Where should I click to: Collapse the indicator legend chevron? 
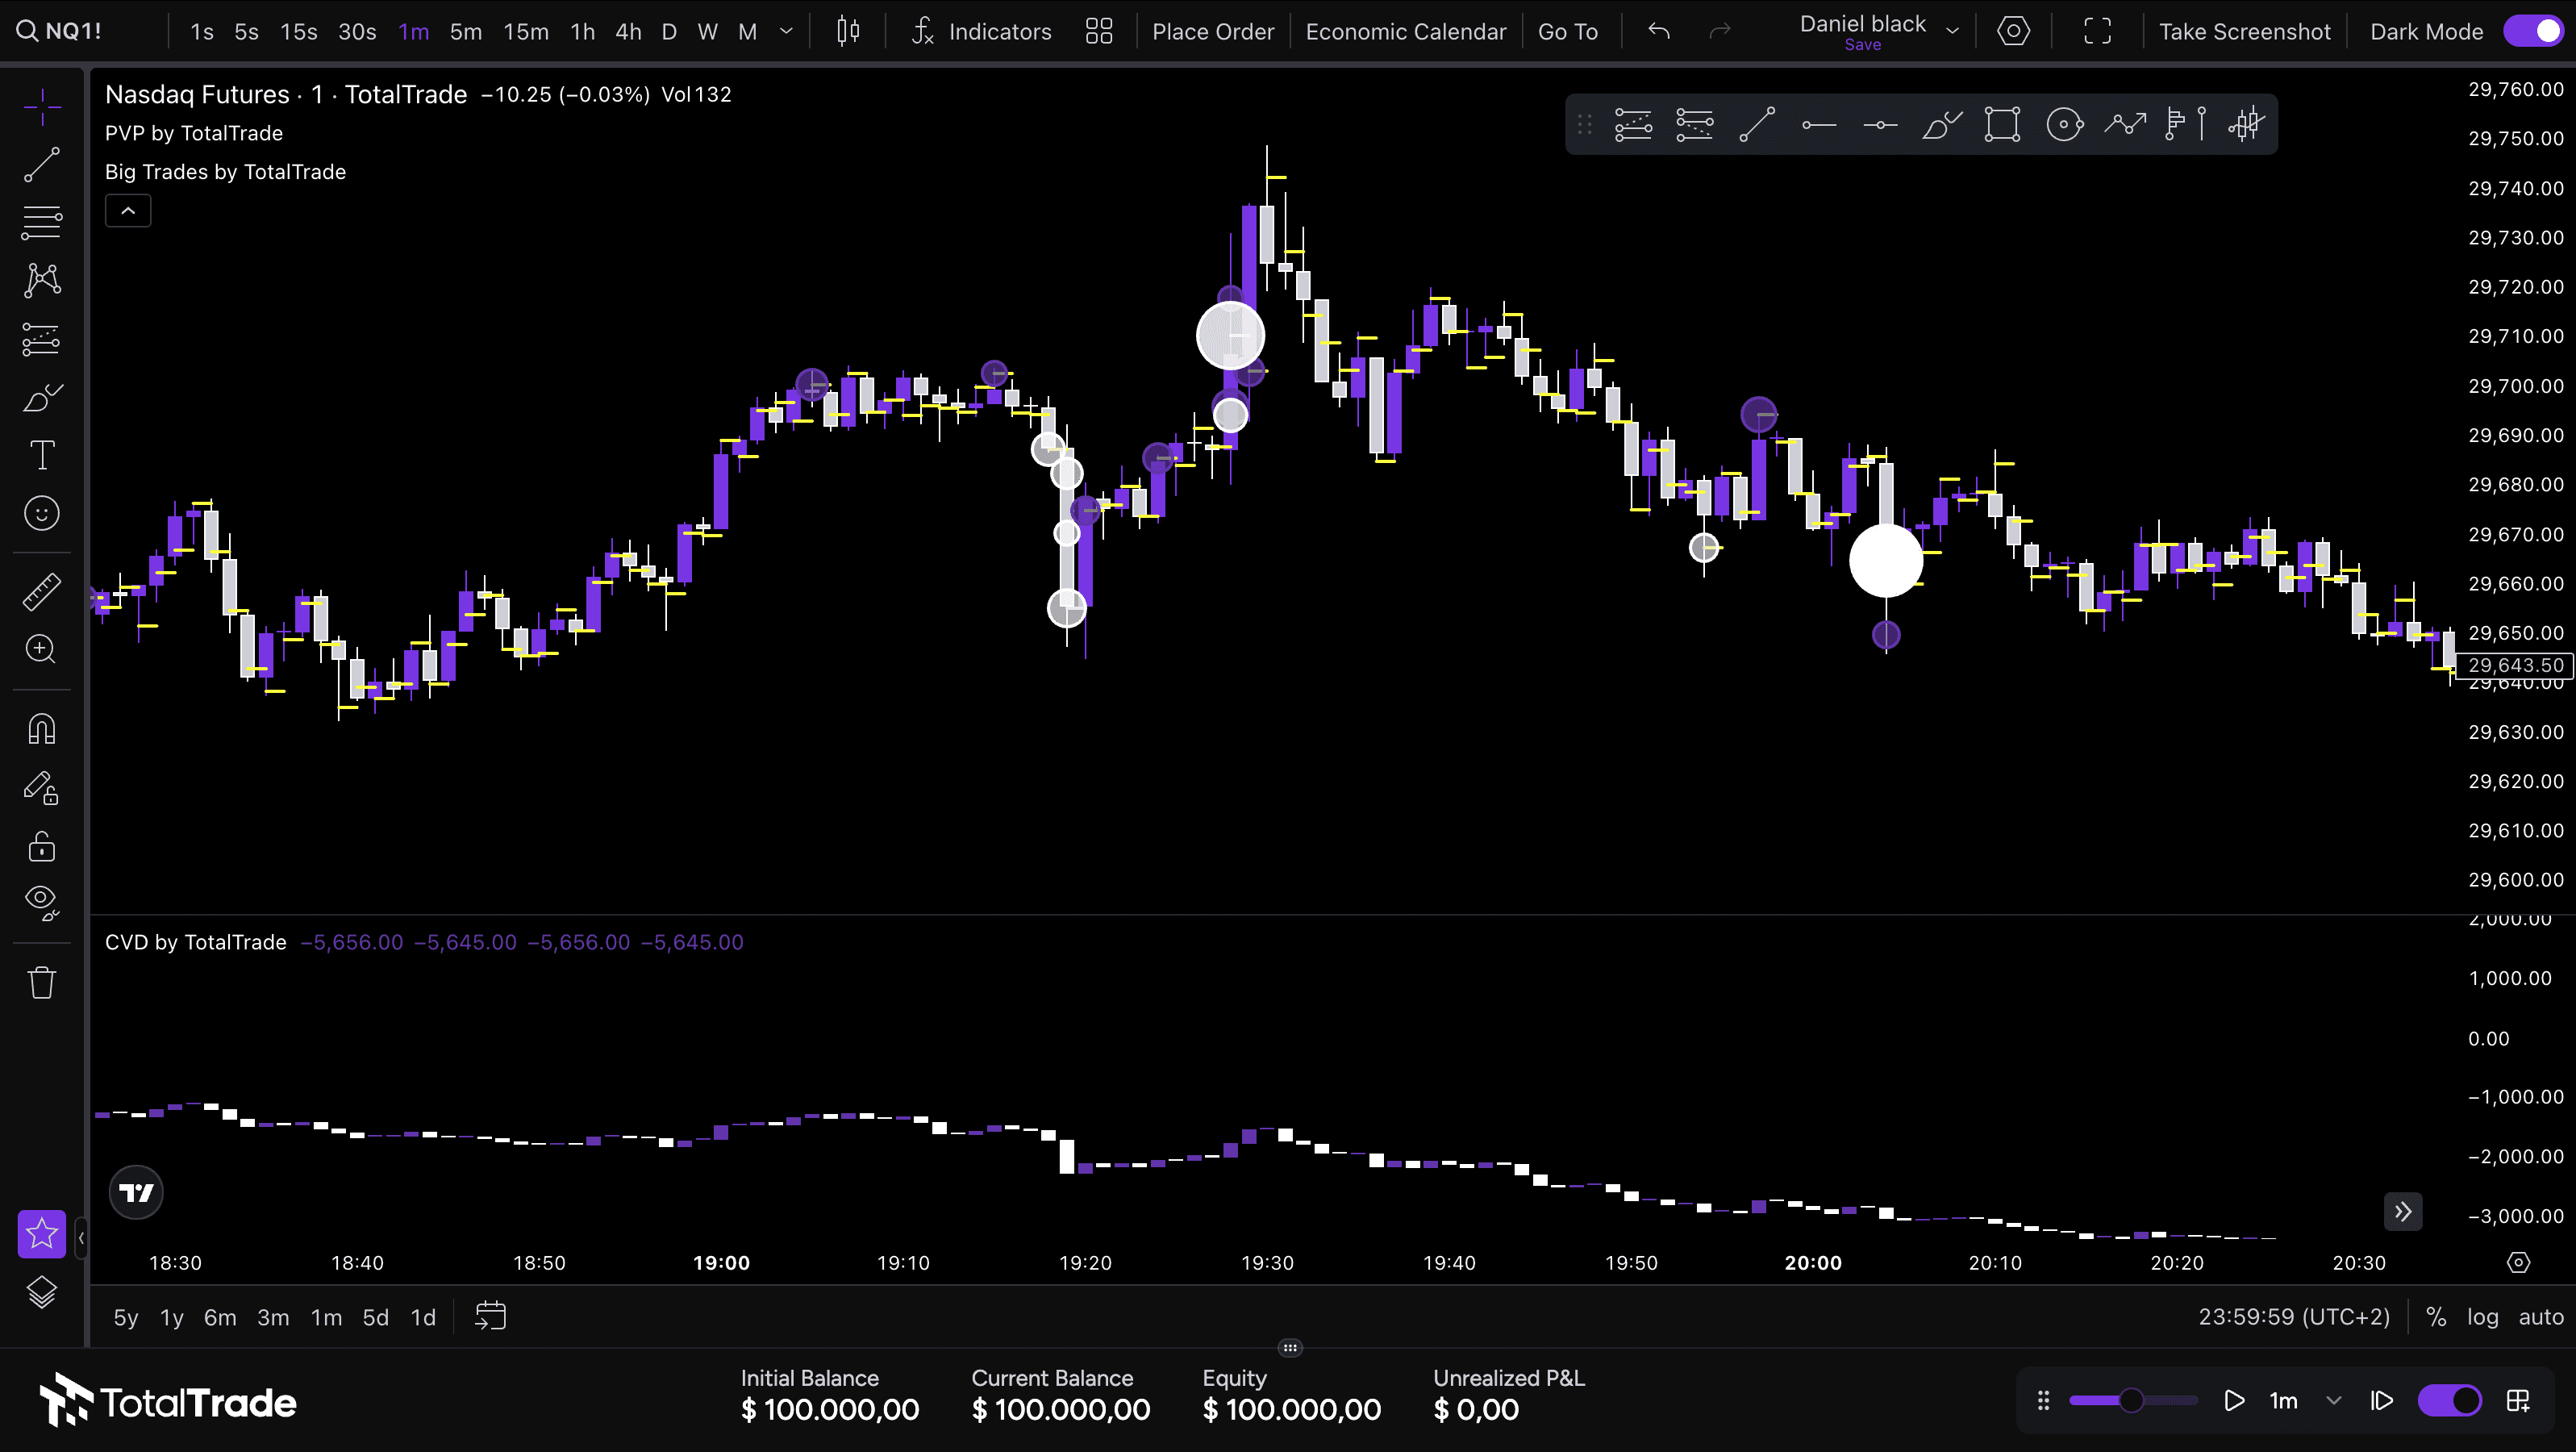click(x=128, y=211)
